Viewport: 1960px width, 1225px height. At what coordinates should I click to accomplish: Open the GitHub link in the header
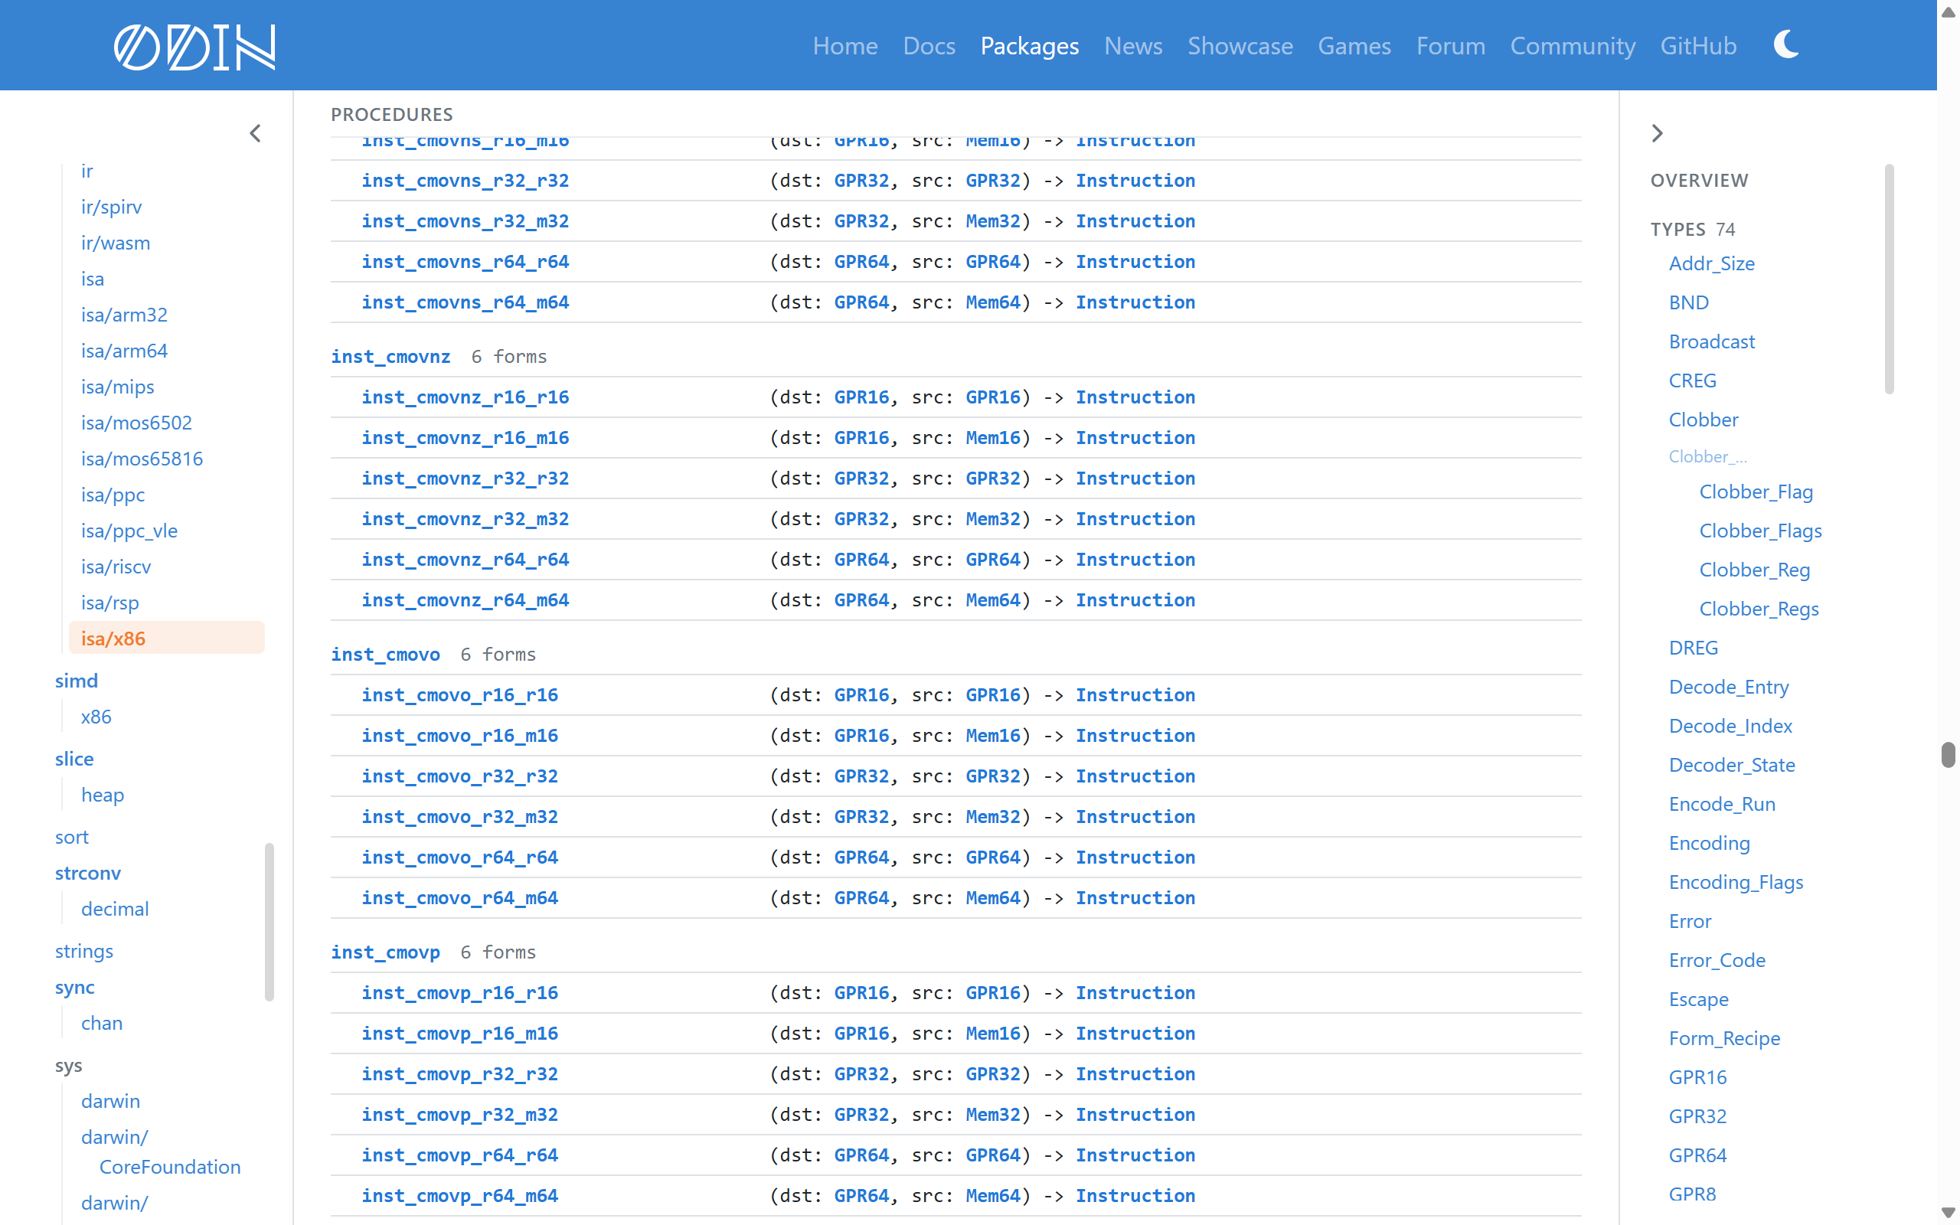[x=1698, y=45]
